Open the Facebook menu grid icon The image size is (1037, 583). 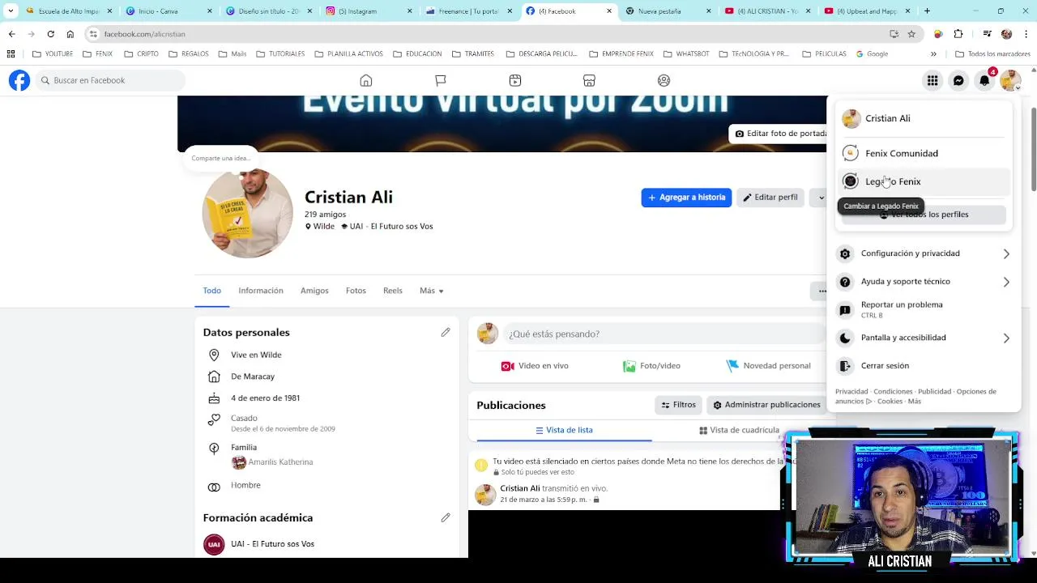(932, 80)
